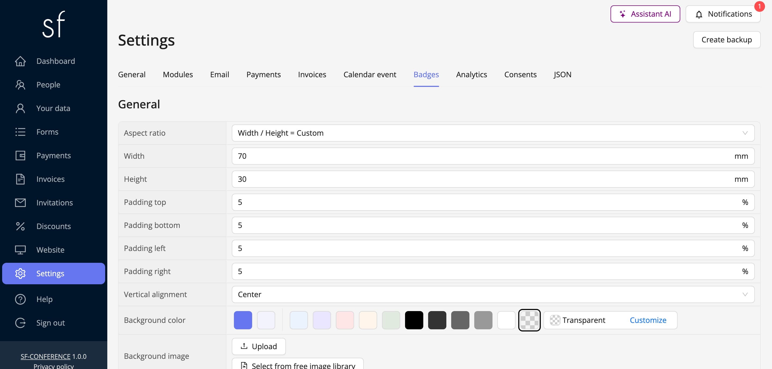This screenshot has width=772, height=369.
Task: Click the Your data person icon
Action: pos(20,108)
